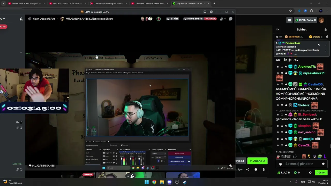Toggle visibility of Kamera 4K source
Viewport: 331px width, 186px height.
pos(114,163)
